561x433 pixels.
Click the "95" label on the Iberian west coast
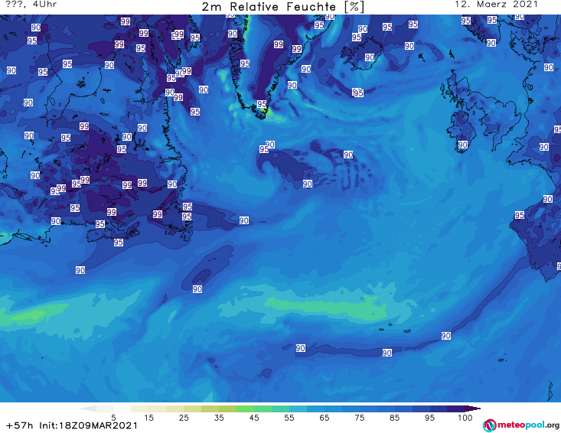(520, 215)
